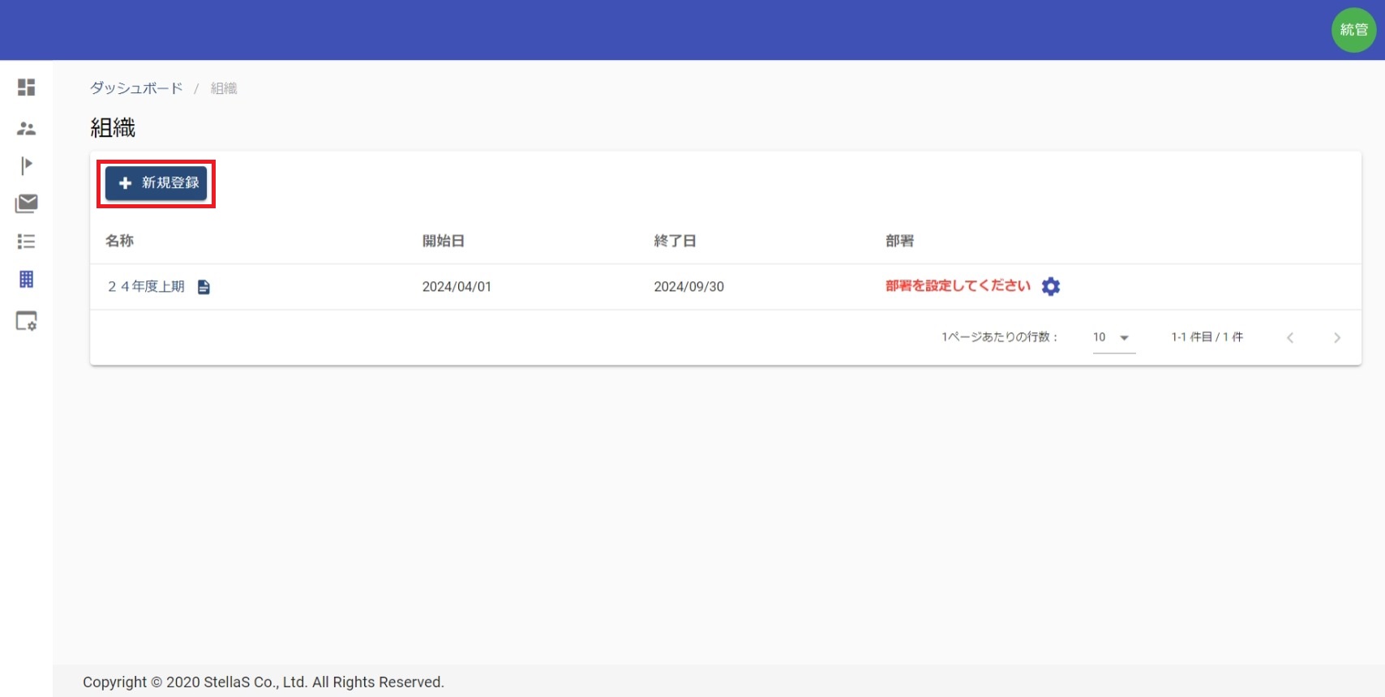Go to the next page chevron
This screenshot has height=697, width=1385.
1336,338
